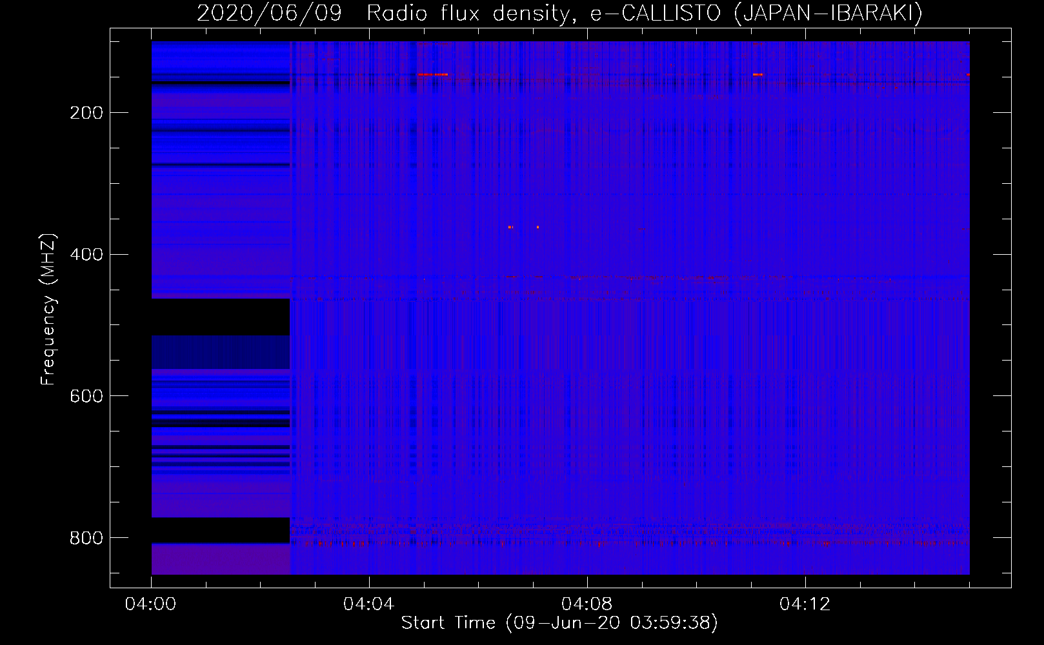1044x645 pixels.
Task: Click the "Start Time (09-Jun-20 03:59:38)" label
Action: point(559,623)
